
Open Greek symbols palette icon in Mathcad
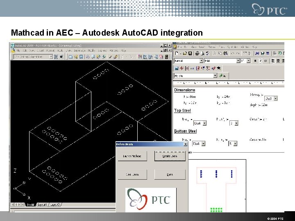point(213,68)
